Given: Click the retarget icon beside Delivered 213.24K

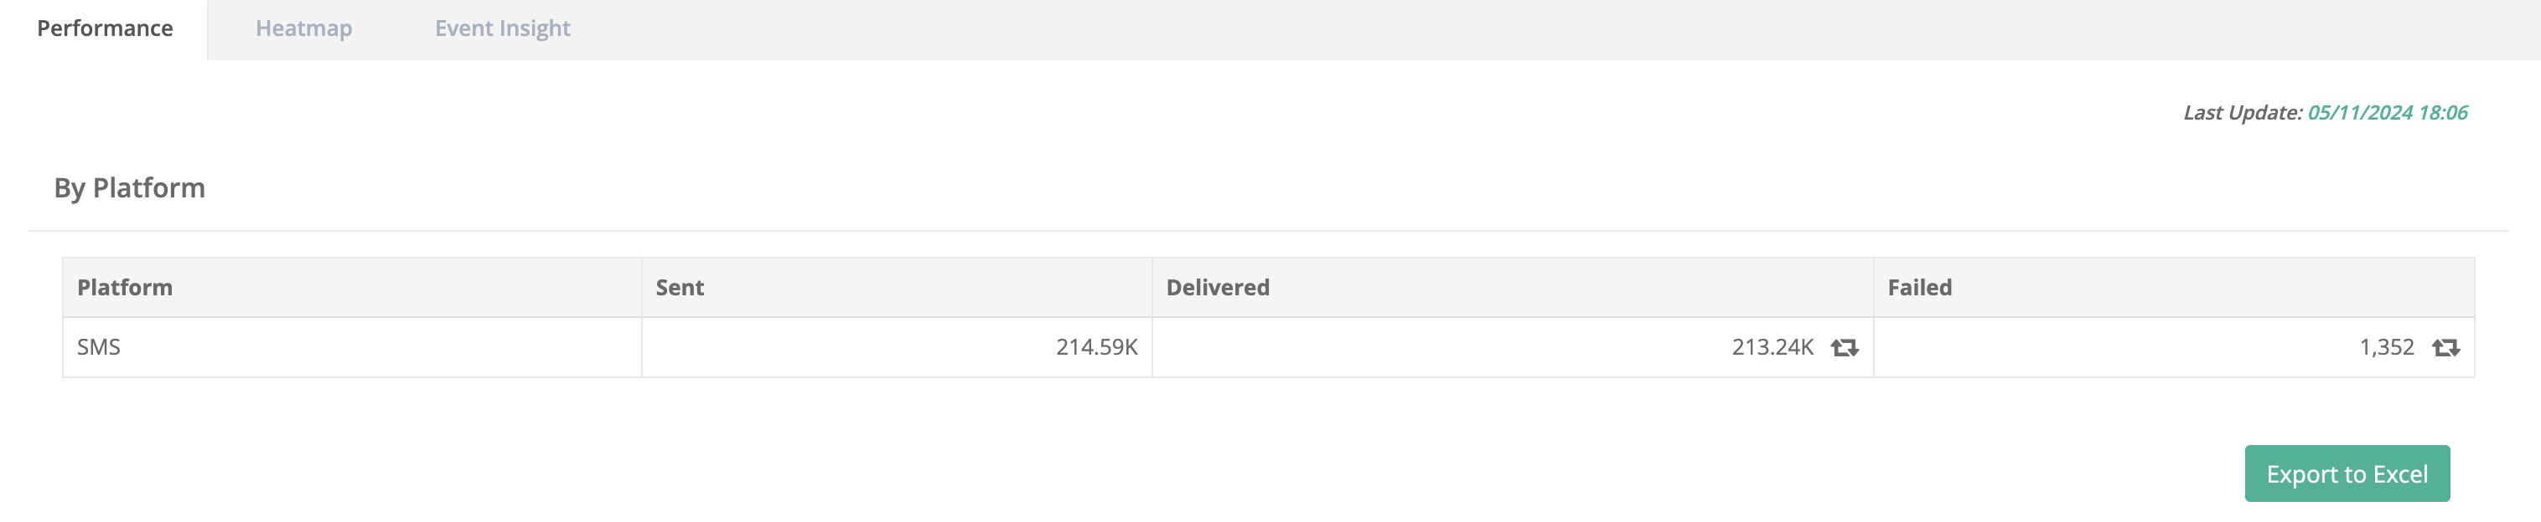Looking at the screenshot, I should (x=1844, y=348).
